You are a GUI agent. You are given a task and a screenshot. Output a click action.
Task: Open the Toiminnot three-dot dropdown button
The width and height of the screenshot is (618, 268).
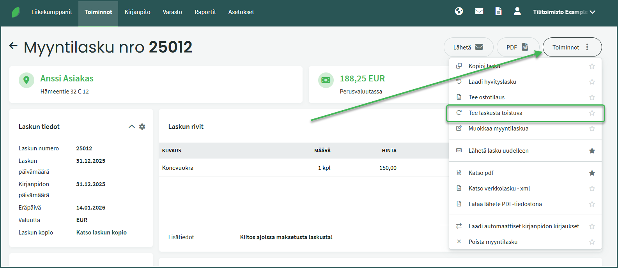[x=572, y=47]
